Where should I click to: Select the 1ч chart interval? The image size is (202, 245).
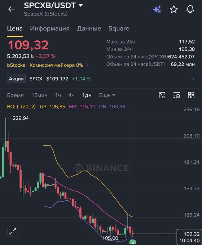(58, 95)
